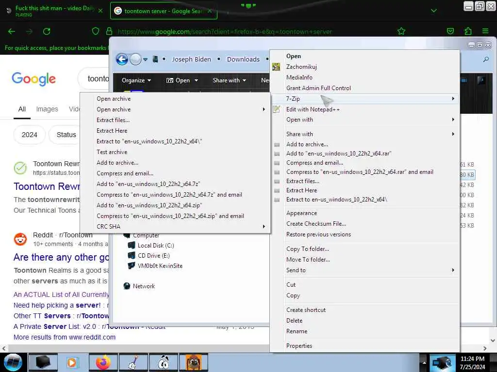Choose MediaInfo in context menu
497x372 pixels.
pos(299,77)
